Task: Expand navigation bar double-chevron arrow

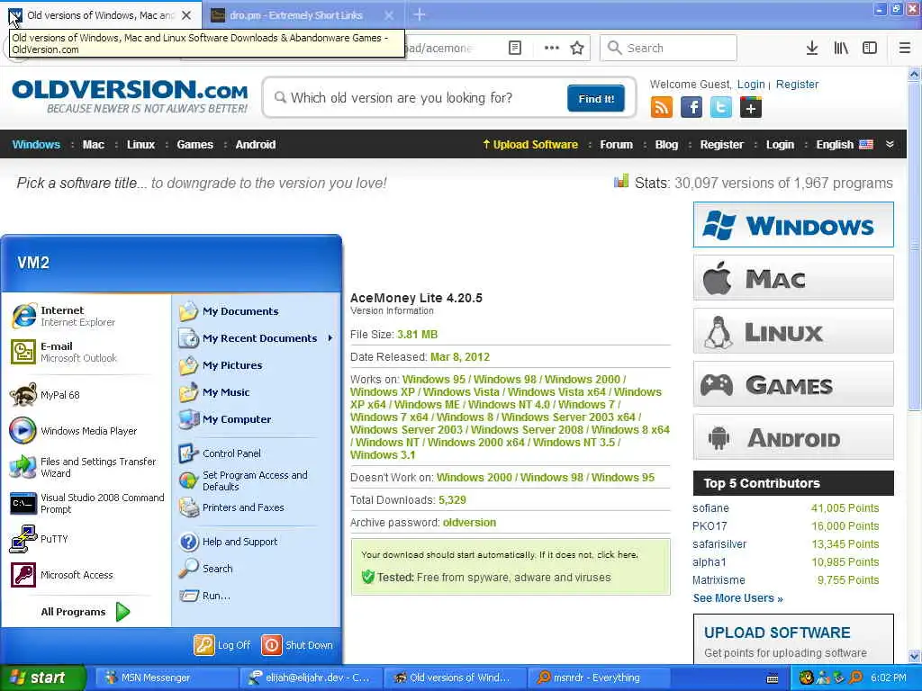Action: [890, 145]
